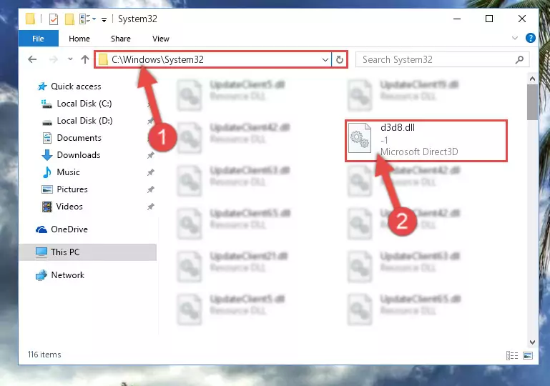Switch to the Share ribbon tab
Screen dimensions: 550x386
[x=121, y=39]
